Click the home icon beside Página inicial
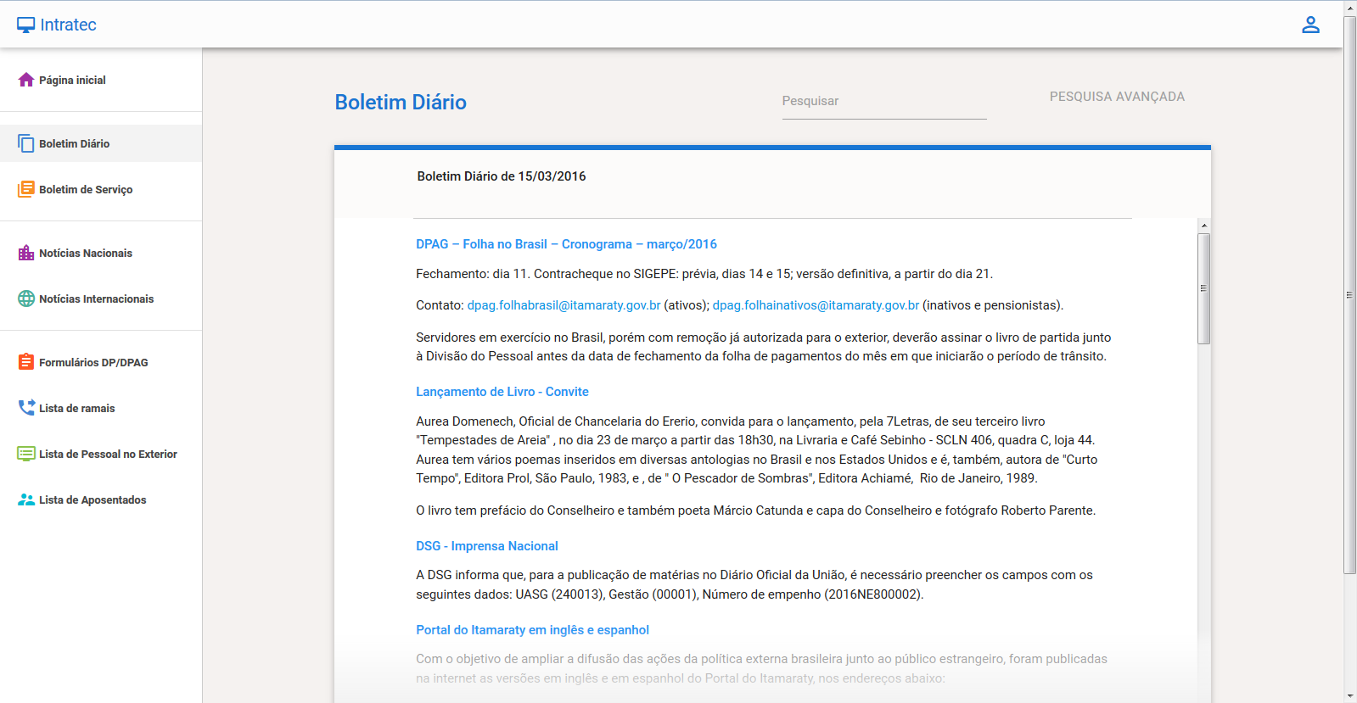This screenshot has height=703, width=1357. point(26,80)
